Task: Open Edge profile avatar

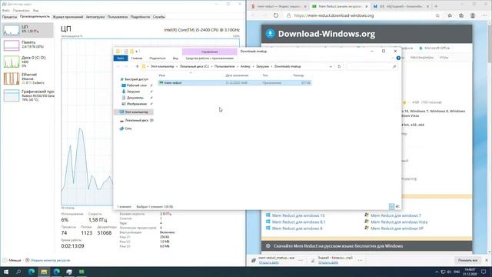Action: (x=473, y=15)
